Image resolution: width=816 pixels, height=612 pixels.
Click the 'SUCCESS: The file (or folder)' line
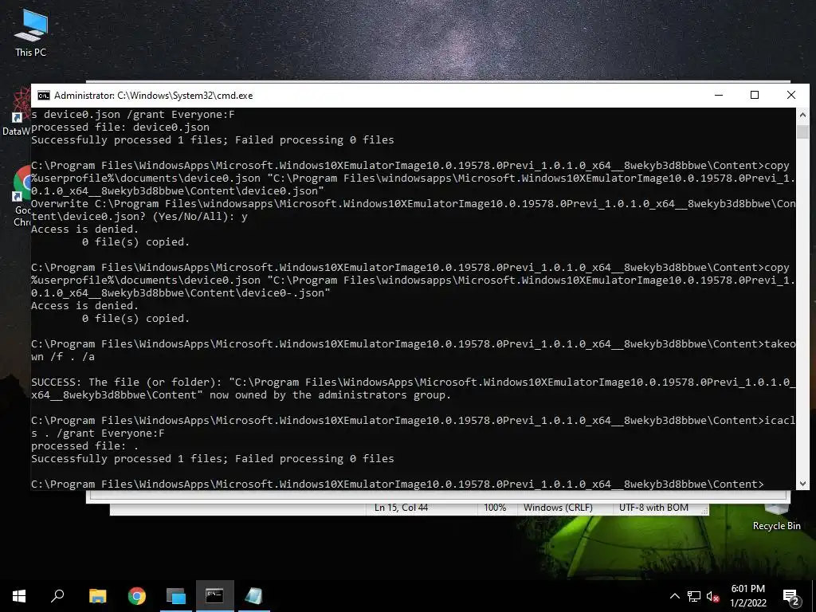(413, 382)
